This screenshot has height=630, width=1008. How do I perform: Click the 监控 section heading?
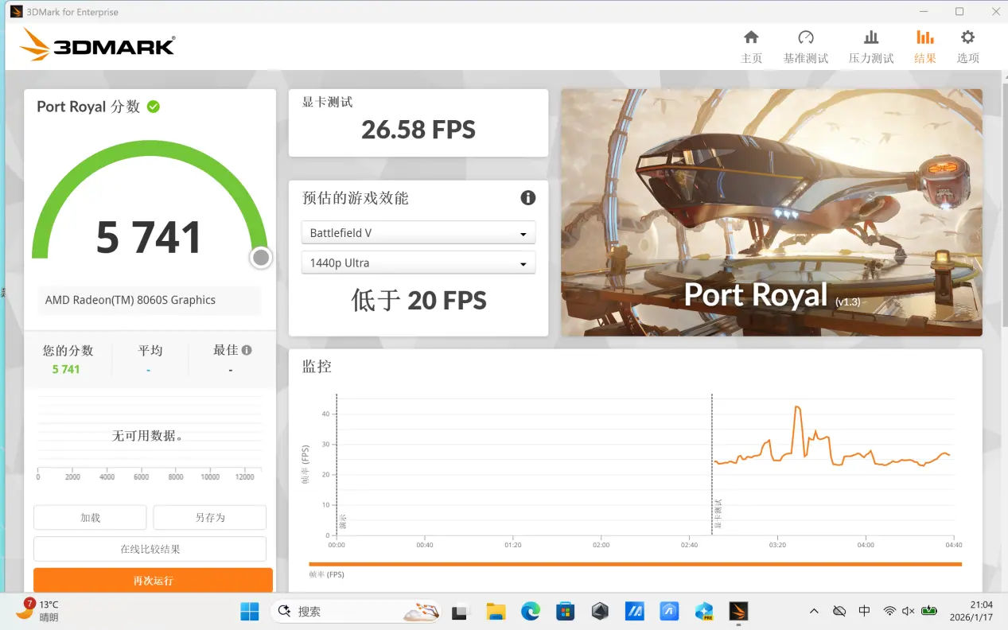317,367
